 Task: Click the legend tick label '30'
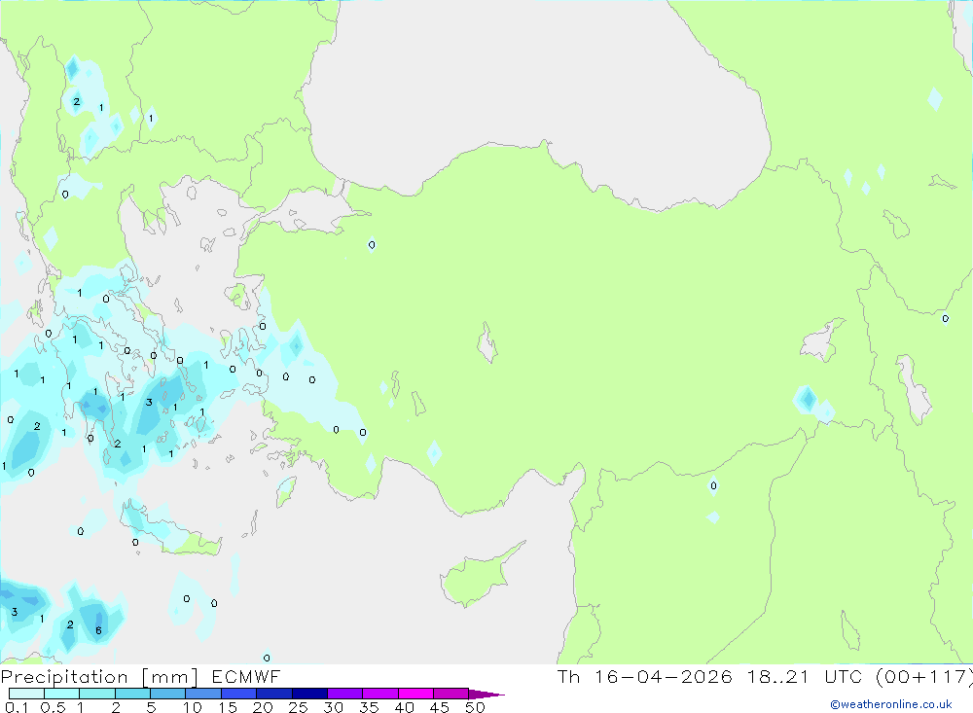[334, 707]
